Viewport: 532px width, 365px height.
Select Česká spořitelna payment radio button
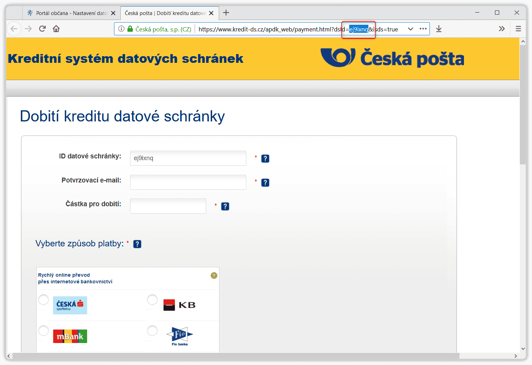point(44,300)
